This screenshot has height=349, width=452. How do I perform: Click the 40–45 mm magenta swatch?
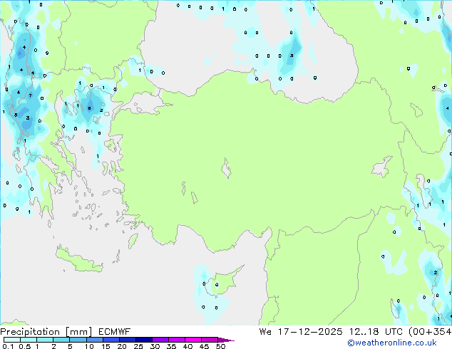193,340
